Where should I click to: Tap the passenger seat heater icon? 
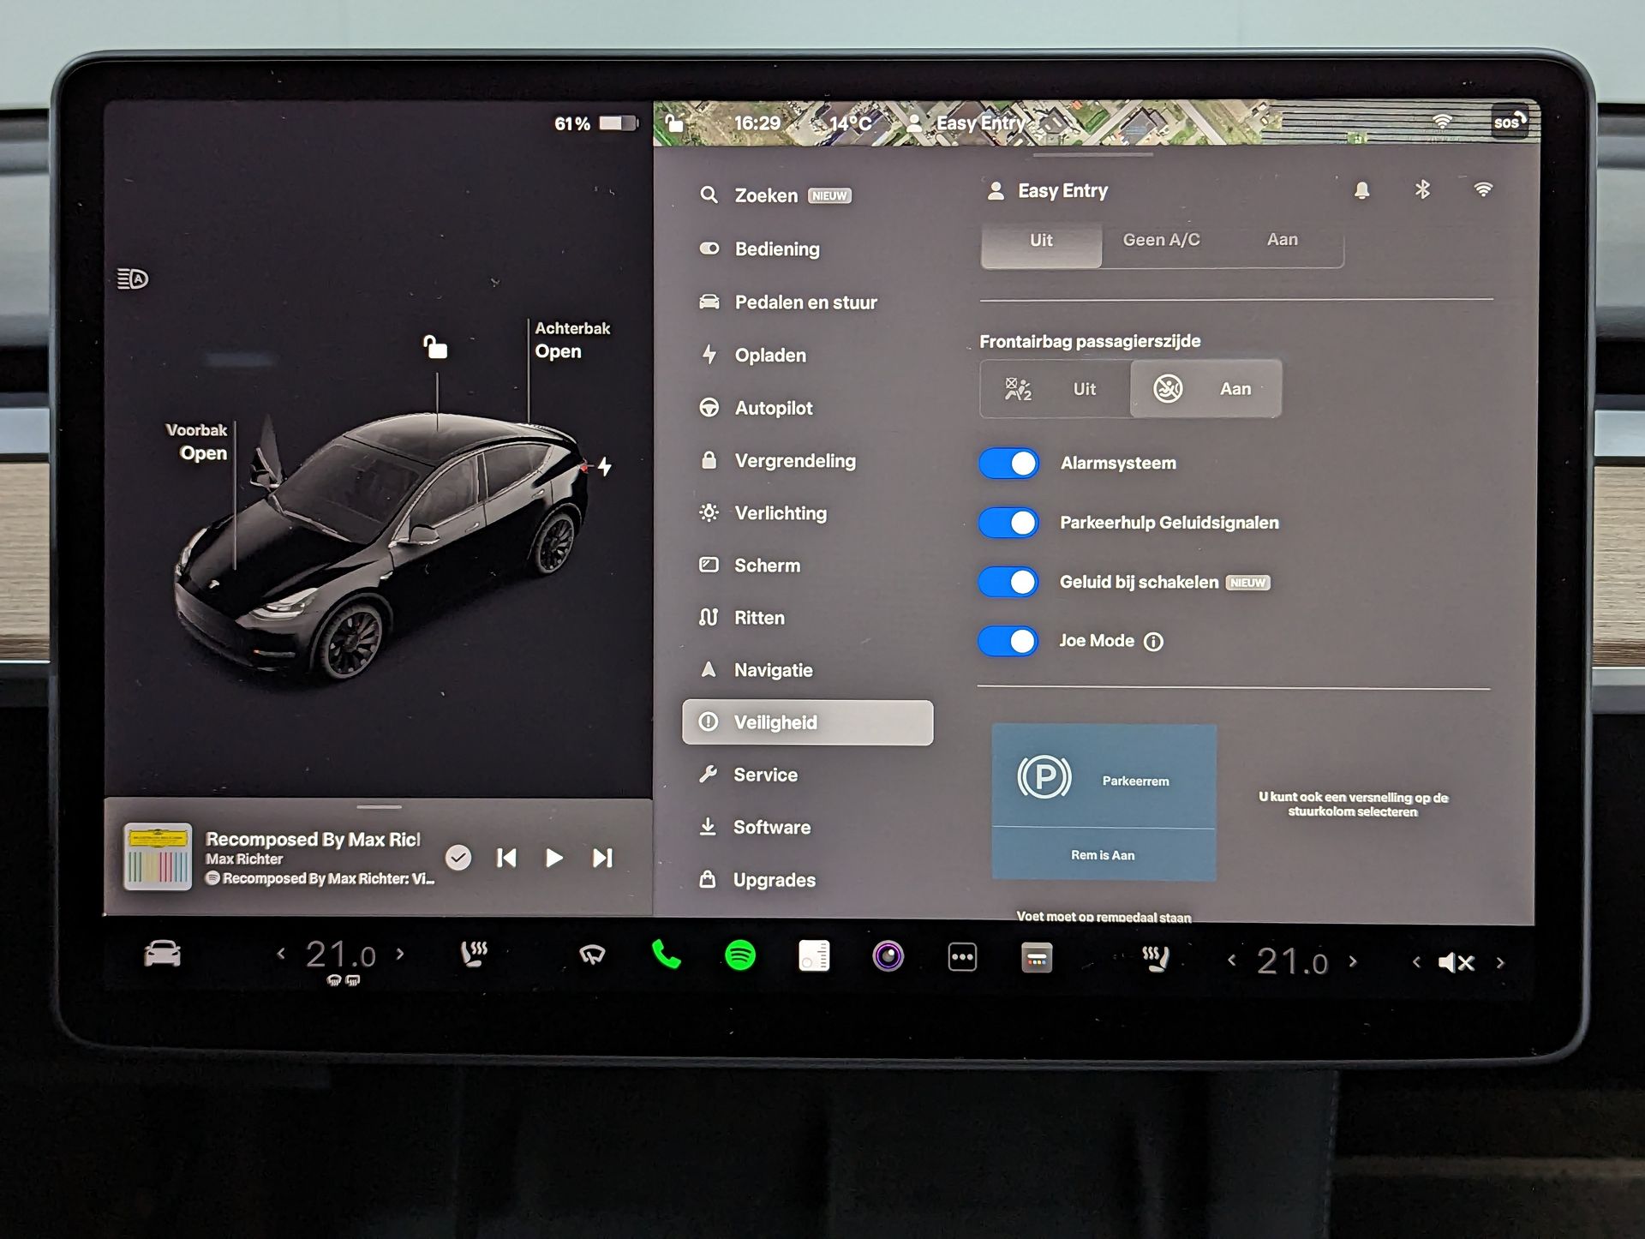pos(1156,959)
